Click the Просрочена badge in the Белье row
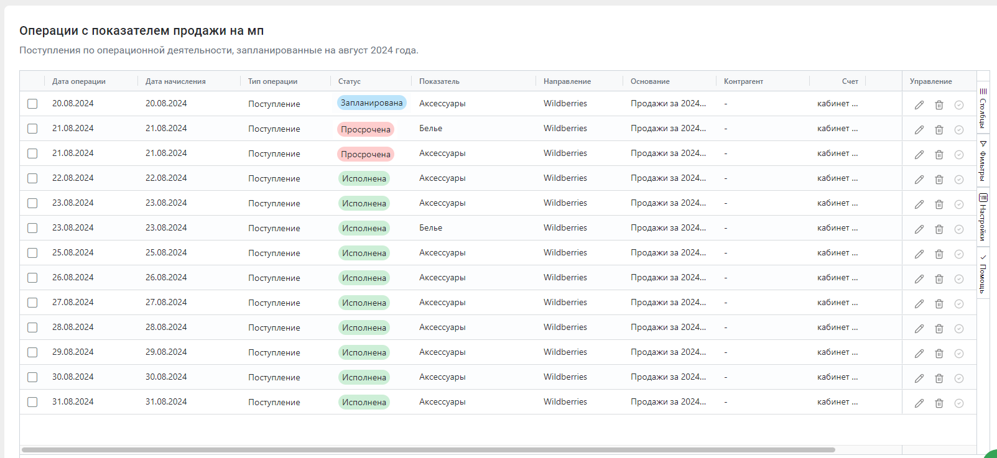997x458 pixels. (x=366, y=129)
